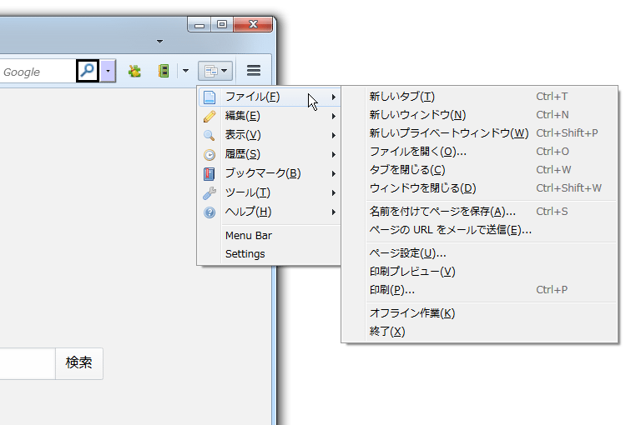Image resolution: width=626 pixels, height=425 pixels.
Task: Open 印刷プレビュー(V)
Action: (479, 272)
